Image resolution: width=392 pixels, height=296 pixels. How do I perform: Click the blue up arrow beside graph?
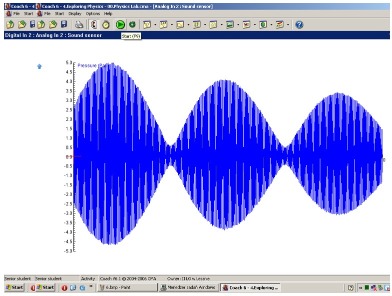(x=39, y=66)
